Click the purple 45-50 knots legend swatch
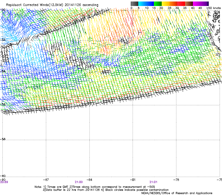Screen dimensions: 222x195 pyautogui.click(x=205, y=4)
